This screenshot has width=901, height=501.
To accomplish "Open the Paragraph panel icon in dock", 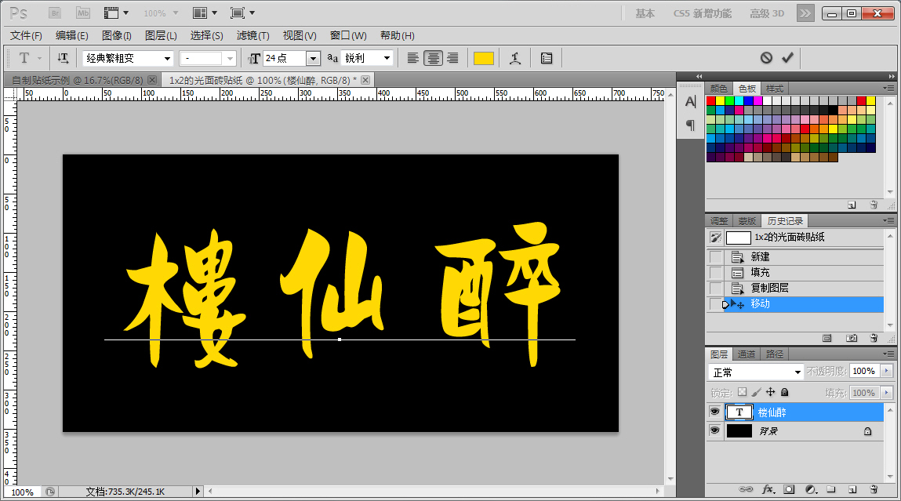I will 690,125.
